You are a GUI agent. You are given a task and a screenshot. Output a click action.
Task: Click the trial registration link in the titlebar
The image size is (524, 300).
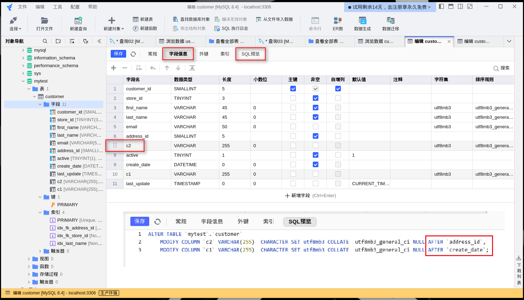pyautogui.click(x=390, y=7)
